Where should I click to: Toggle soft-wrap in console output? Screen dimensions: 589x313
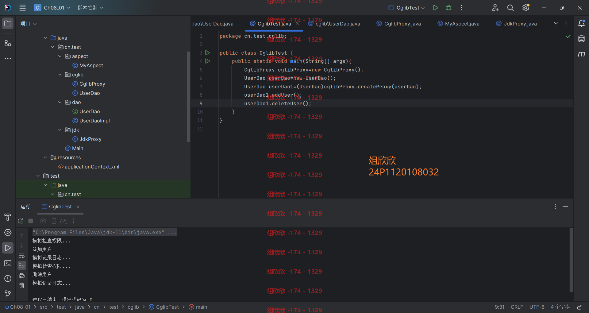(22, 256)
